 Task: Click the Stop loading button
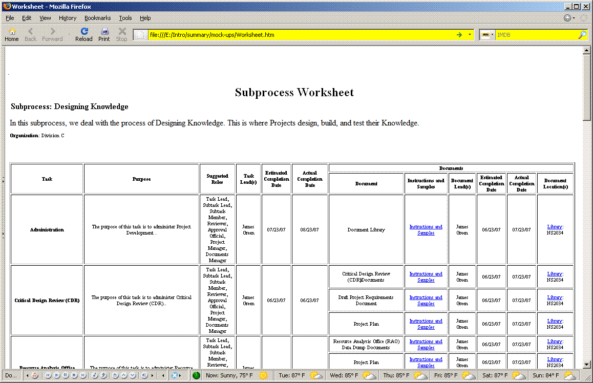(121, 34)
